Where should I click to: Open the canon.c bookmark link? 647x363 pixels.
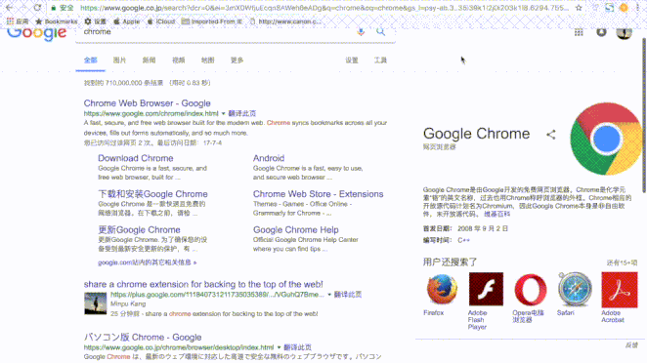[285, 21]
